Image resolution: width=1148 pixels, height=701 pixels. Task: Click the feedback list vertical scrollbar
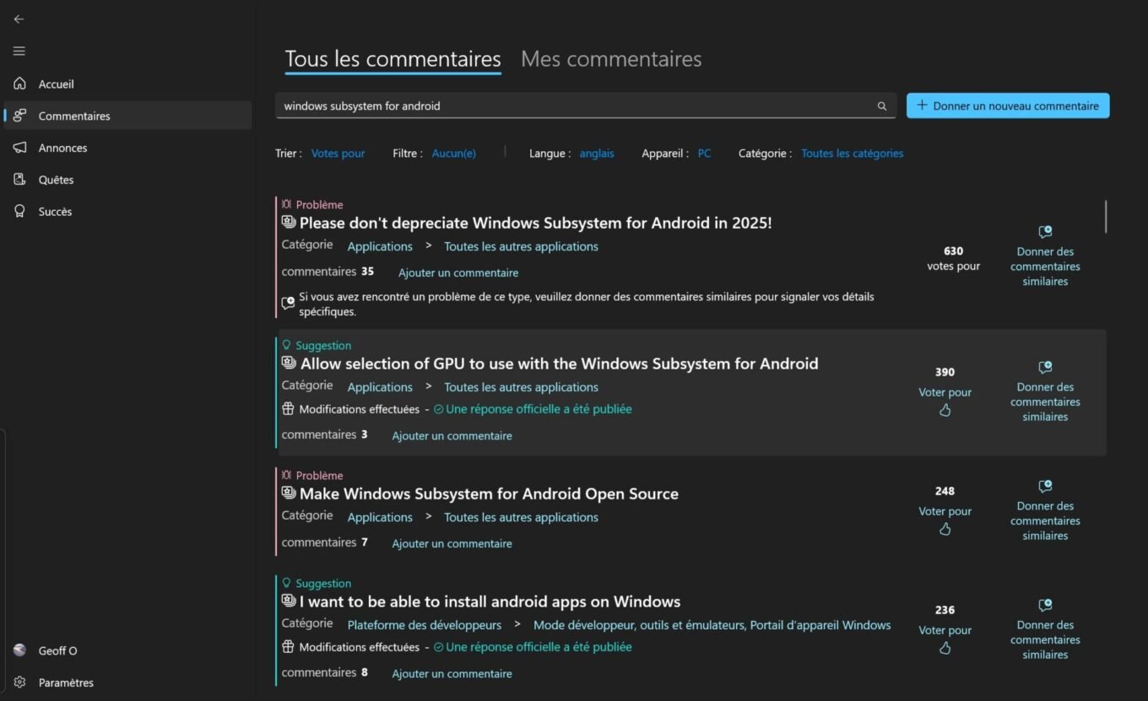click(1105, 216)
